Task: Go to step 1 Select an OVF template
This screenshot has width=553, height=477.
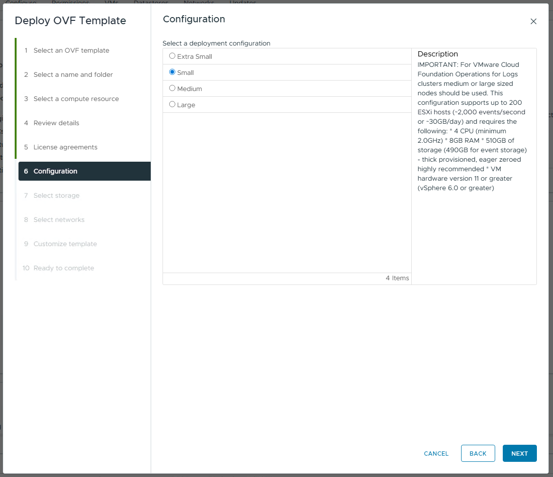Action: tap(71, 50)
